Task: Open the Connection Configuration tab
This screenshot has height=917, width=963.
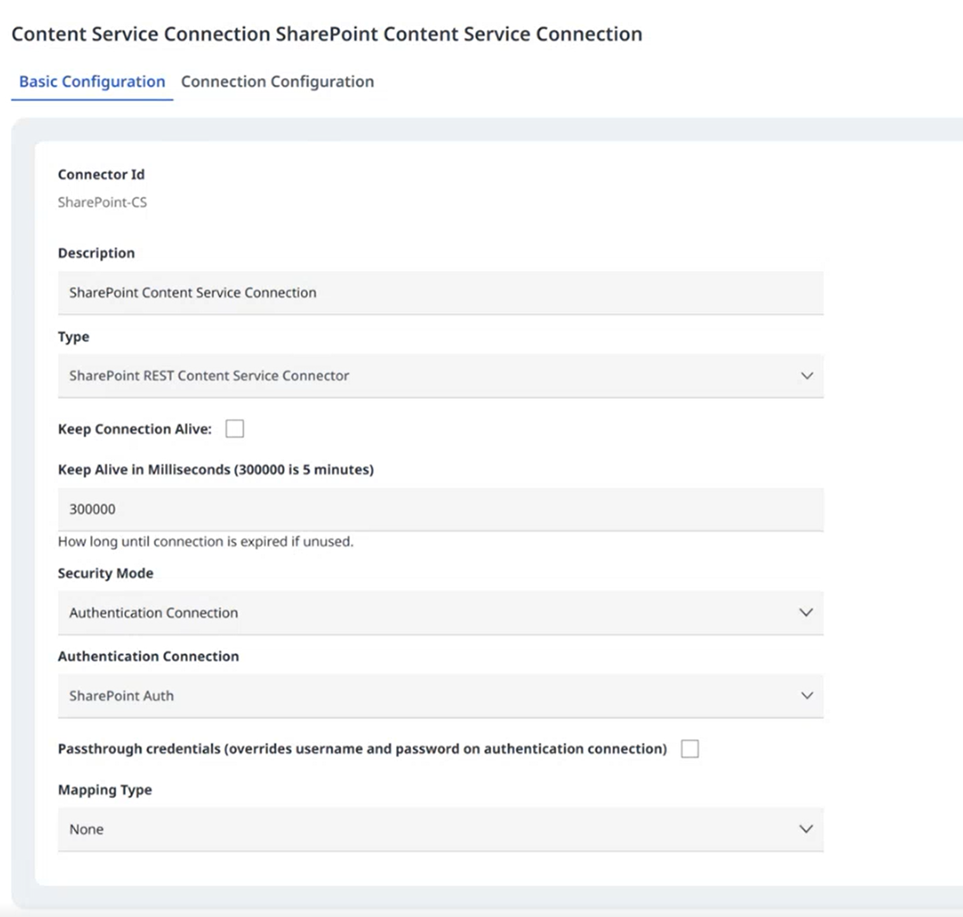Action: pyautogui.click(x=277, y=82)
